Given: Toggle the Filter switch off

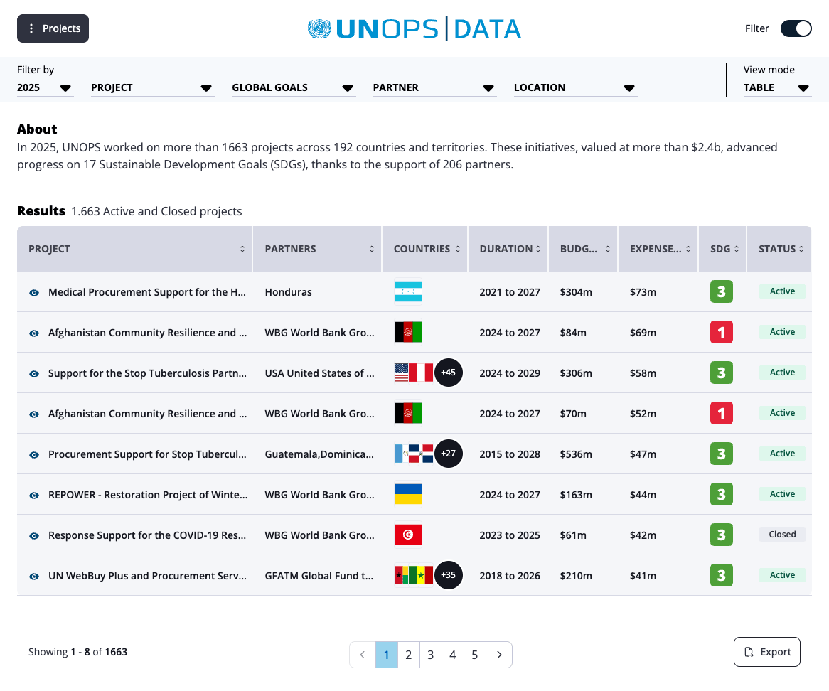Looking at the screenshot, I should coord(796,28).
